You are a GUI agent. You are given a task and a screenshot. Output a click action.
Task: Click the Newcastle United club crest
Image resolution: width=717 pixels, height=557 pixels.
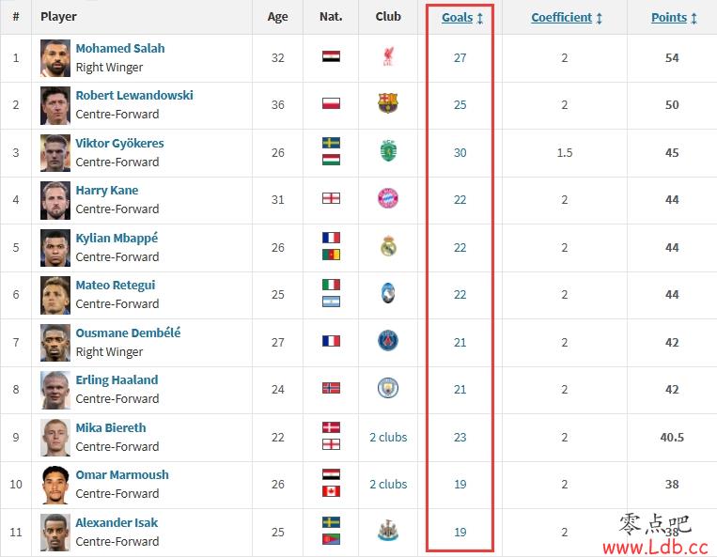[x=388, y=531]
